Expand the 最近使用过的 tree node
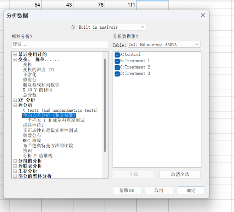 click(15, 54)
